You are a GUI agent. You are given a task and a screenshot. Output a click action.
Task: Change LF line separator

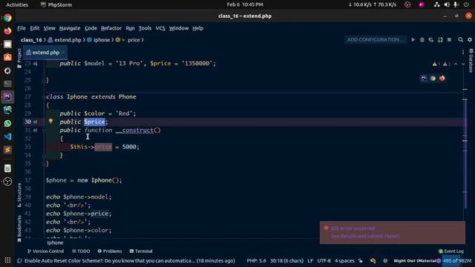pyautogui.click(x=310, y=260)
